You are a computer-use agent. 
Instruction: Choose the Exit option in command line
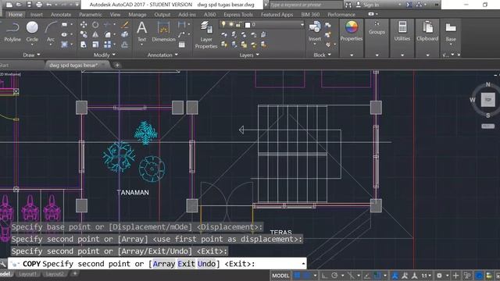(186, 264)
